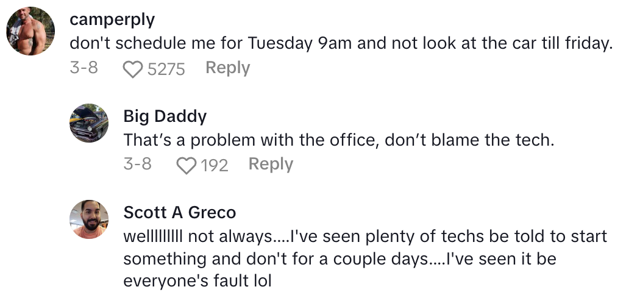Select Big Daddy's "don't blame the tech" text
640x295 pixels.
tap(338, 140)
